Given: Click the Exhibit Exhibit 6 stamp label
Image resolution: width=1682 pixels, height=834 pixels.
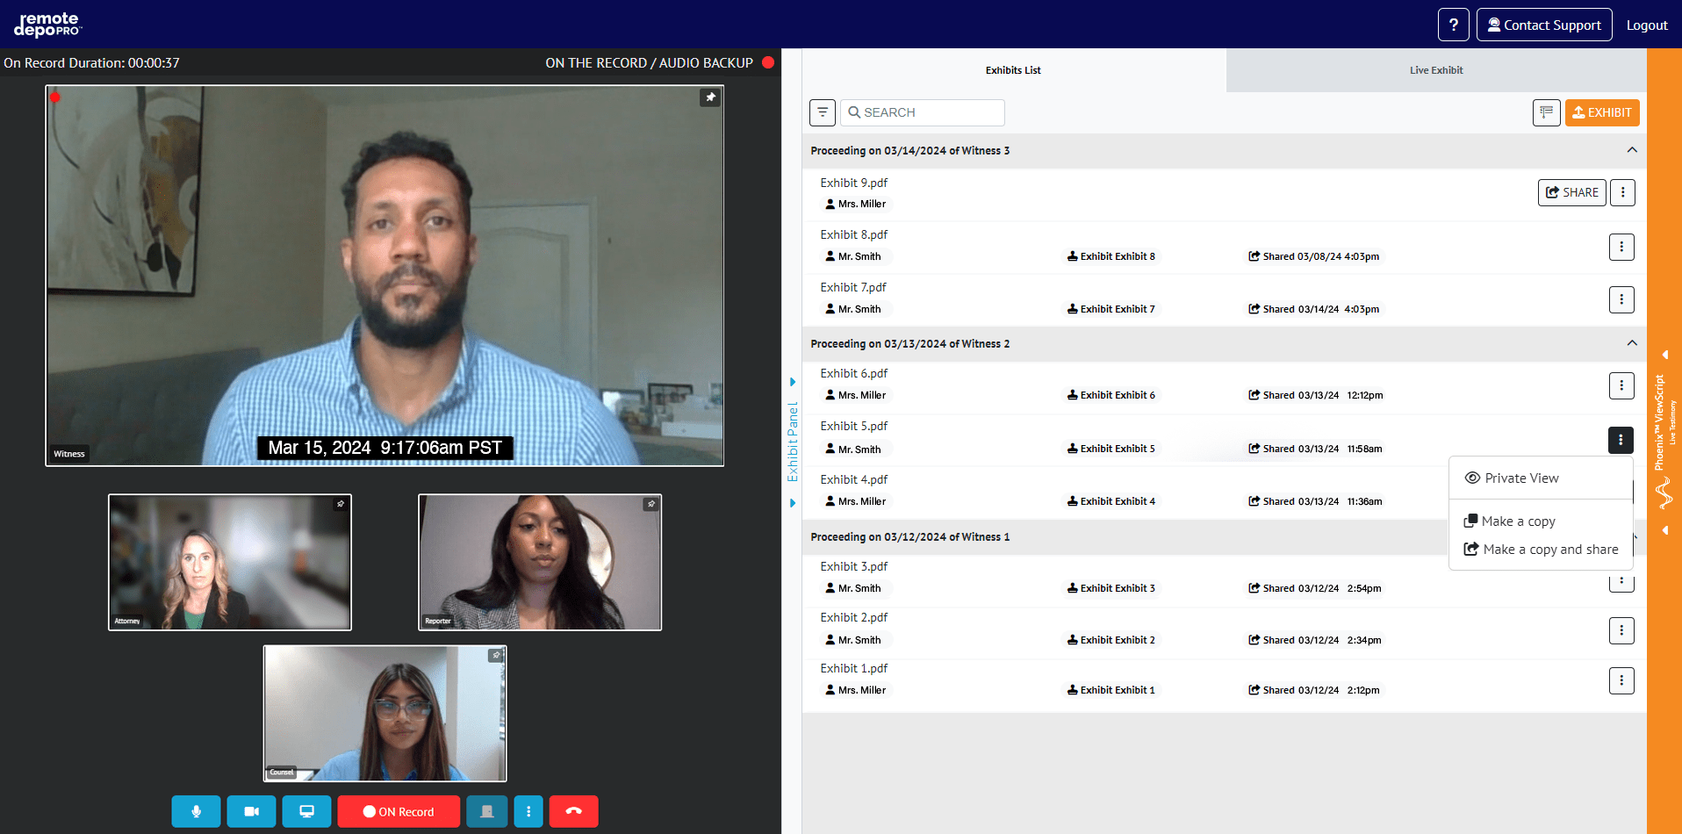Looking at the screenshot, I should [x=1111, y=395].
